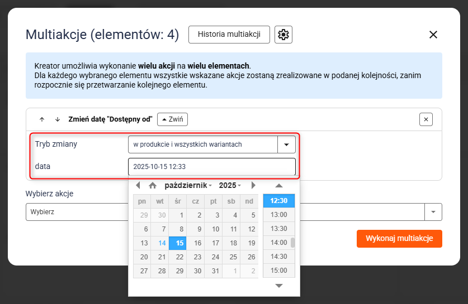Open the Tryb zmiany dropdown
This screenshot has height=304, width=468.
(286, 144)
